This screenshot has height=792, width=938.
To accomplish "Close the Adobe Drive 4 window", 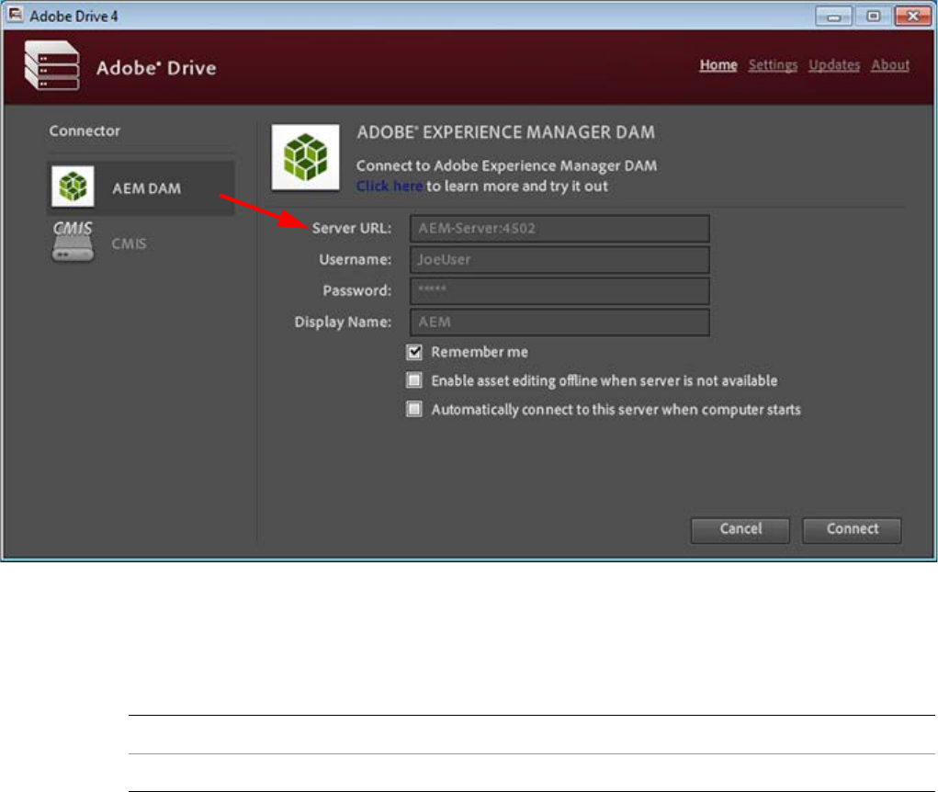I will click(913, 17).
